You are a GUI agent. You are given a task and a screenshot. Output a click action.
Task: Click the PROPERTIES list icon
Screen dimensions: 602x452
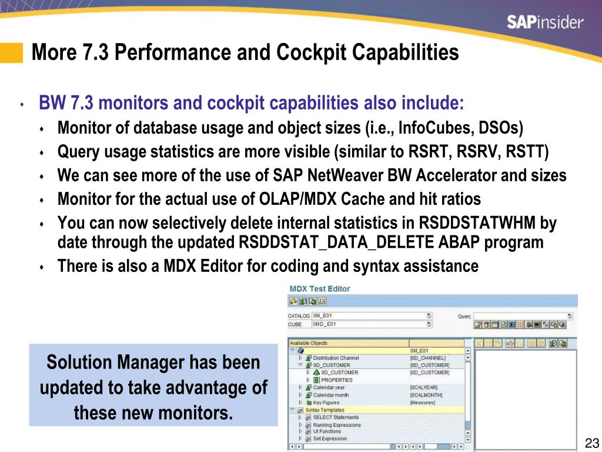316,380
